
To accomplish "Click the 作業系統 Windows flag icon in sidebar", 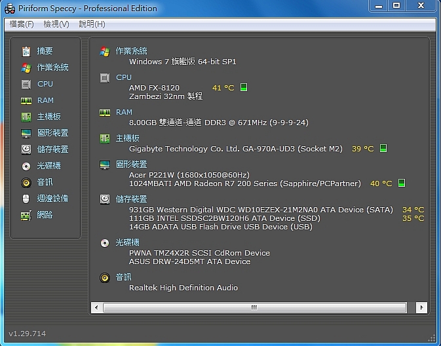I will coord(26,67).
